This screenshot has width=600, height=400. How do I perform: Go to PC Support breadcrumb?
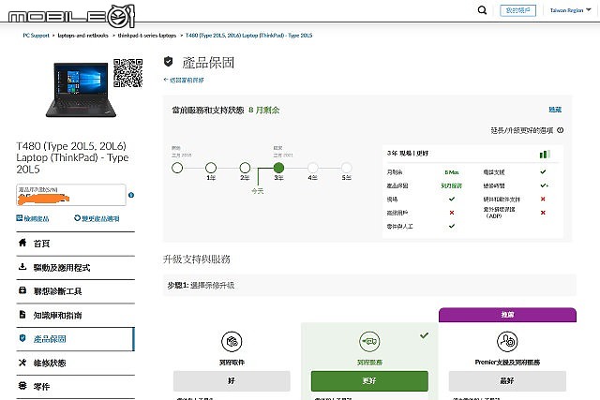pyautogui.click(x=36, y=36)
